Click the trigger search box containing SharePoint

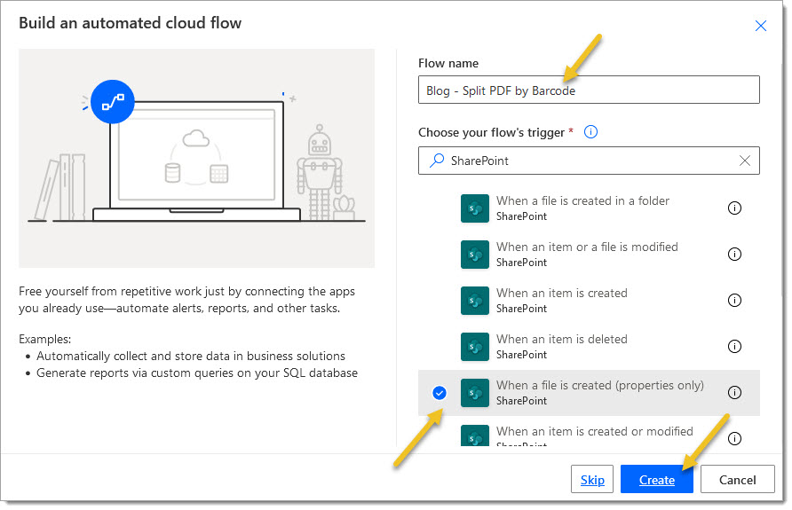589,161
